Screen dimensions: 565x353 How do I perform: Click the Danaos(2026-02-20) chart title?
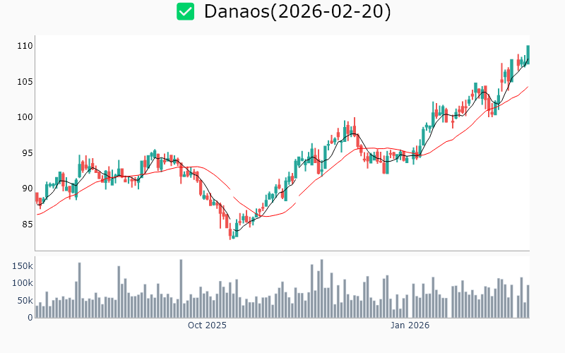tap(297, 11)
